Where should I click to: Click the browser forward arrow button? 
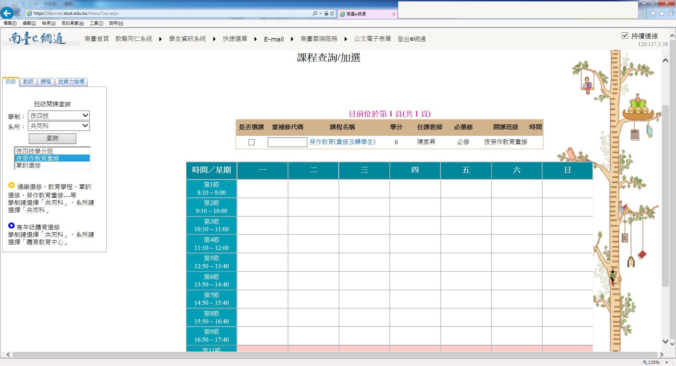tap(19, 13)
